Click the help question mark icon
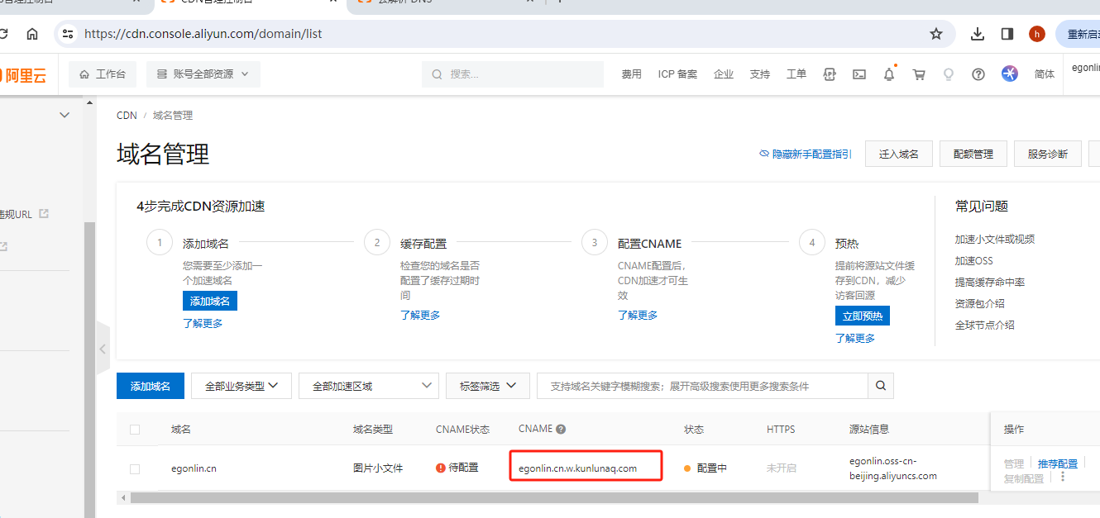This screenshot has height=518, width=1100. (978, 74)
